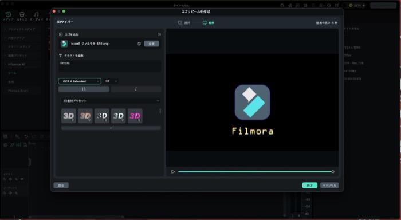Image resolution: width=401 pixels, height=220 pixels.
Task: Open the OCR A Extended font dropdown
Action: pos(80,81)
